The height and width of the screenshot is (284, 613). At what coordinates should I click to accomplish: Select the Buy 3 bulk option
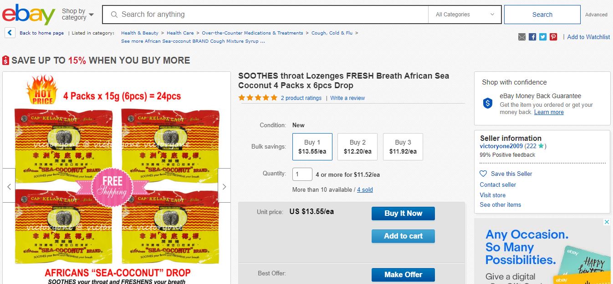(x=403, y=147)
